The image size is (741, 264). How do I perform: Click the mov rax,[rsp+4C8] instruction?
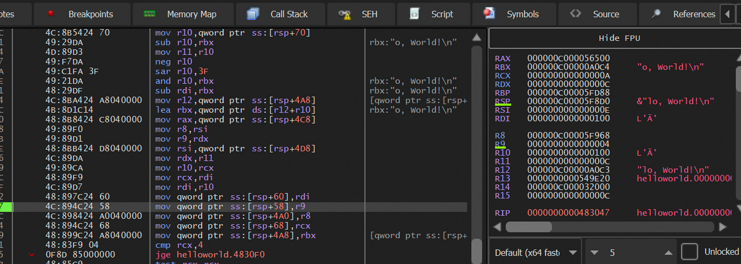[235, 120]
